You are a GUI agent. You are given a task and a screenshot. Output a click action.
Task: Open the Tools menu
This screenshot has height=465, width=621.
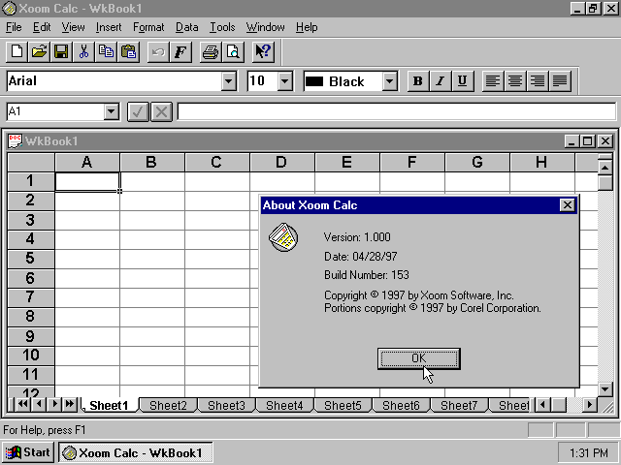[x=222, y=27]
